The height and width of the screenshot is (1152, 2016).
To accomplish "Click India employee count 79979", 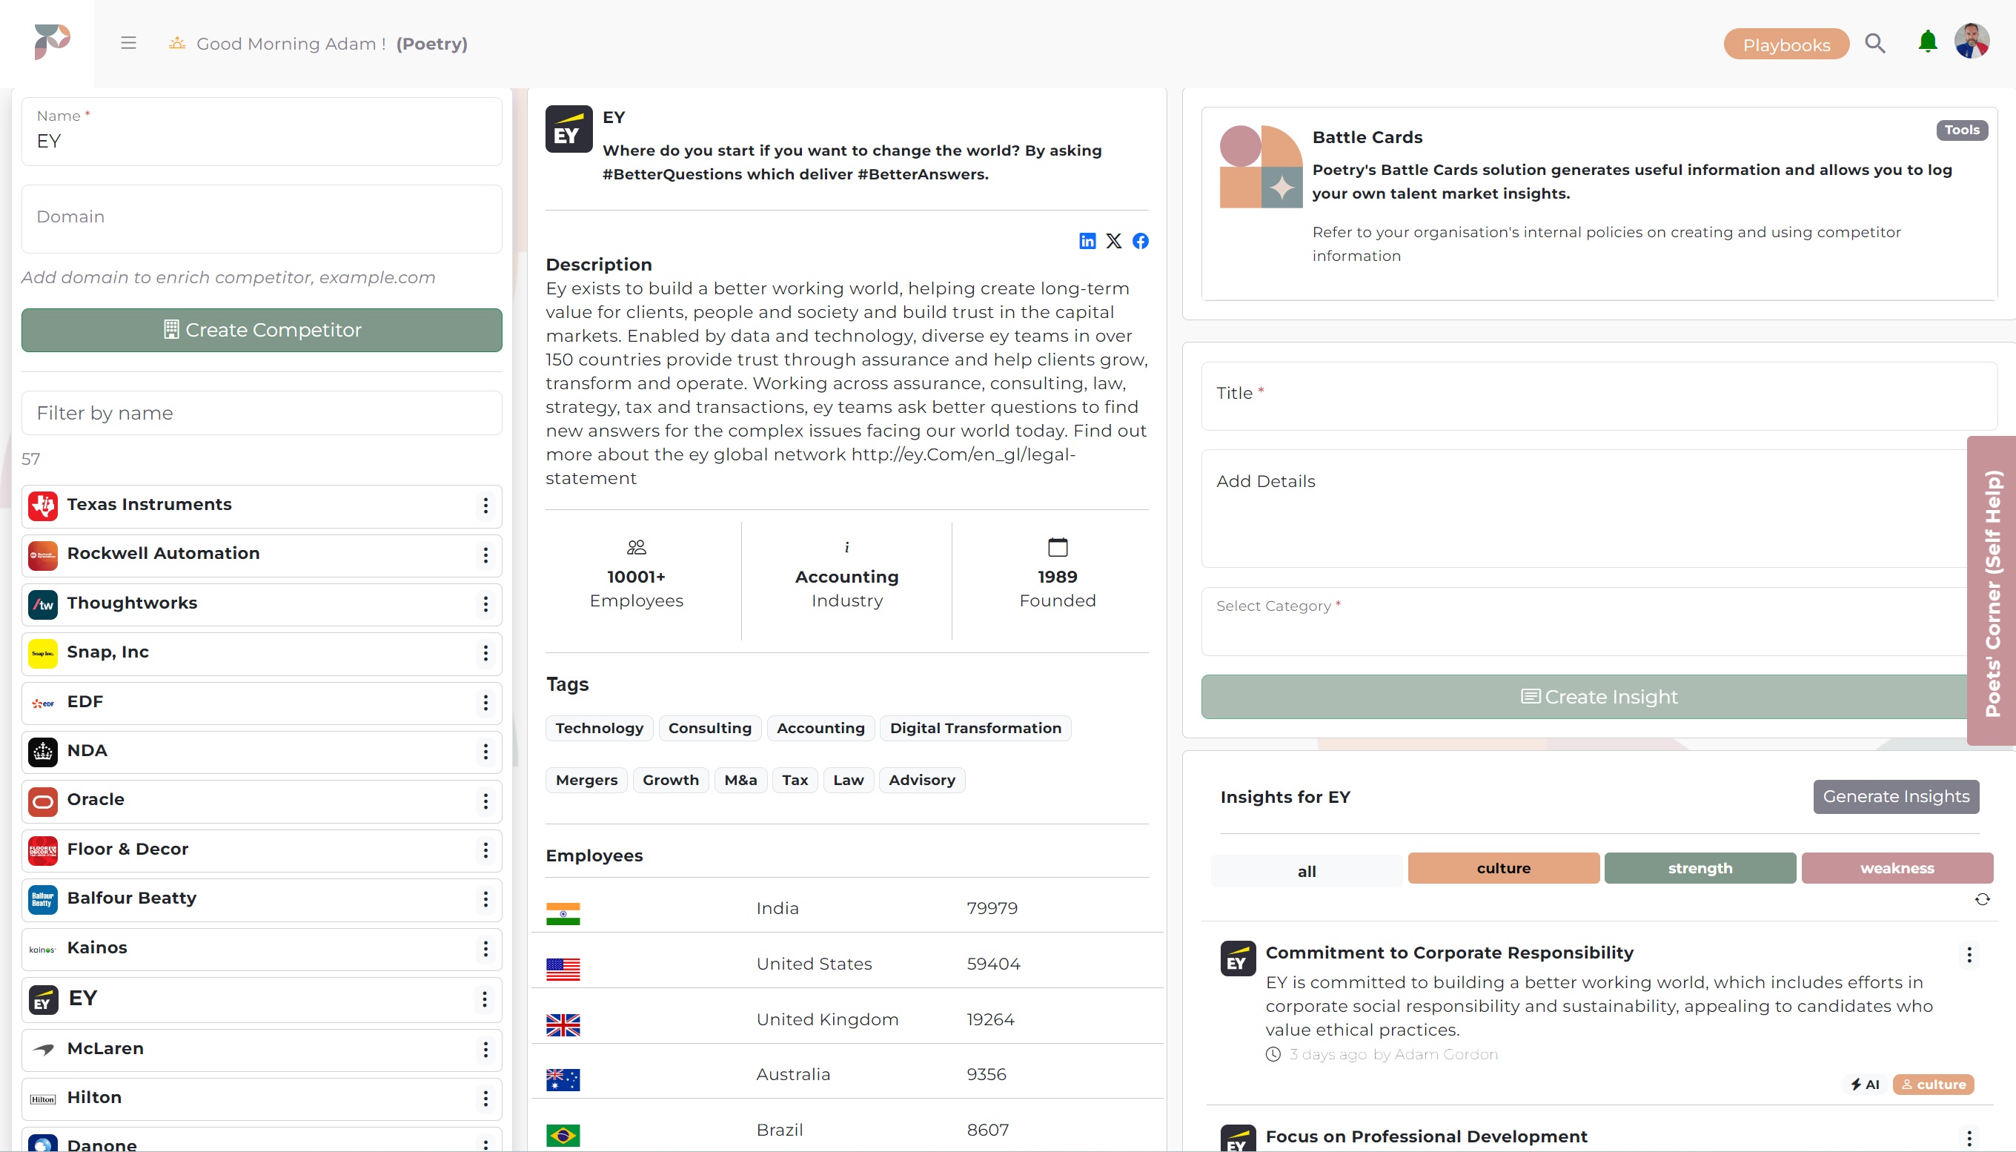I will (x=992, y=908).
